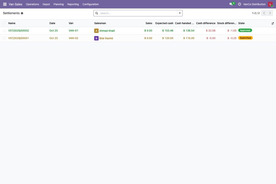The image size is (276, 184).
Task: Open the user profile avatar in the top bar
Action: 270,4
